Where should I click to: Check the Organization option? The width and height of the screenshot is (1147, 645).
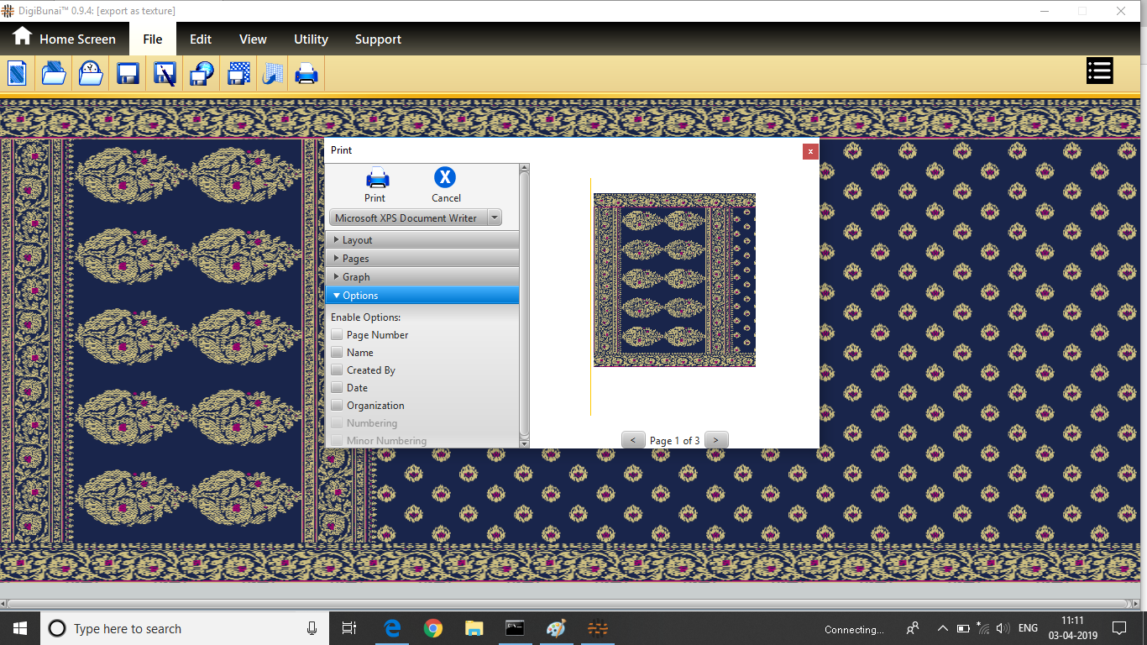(x=337, y=405)
